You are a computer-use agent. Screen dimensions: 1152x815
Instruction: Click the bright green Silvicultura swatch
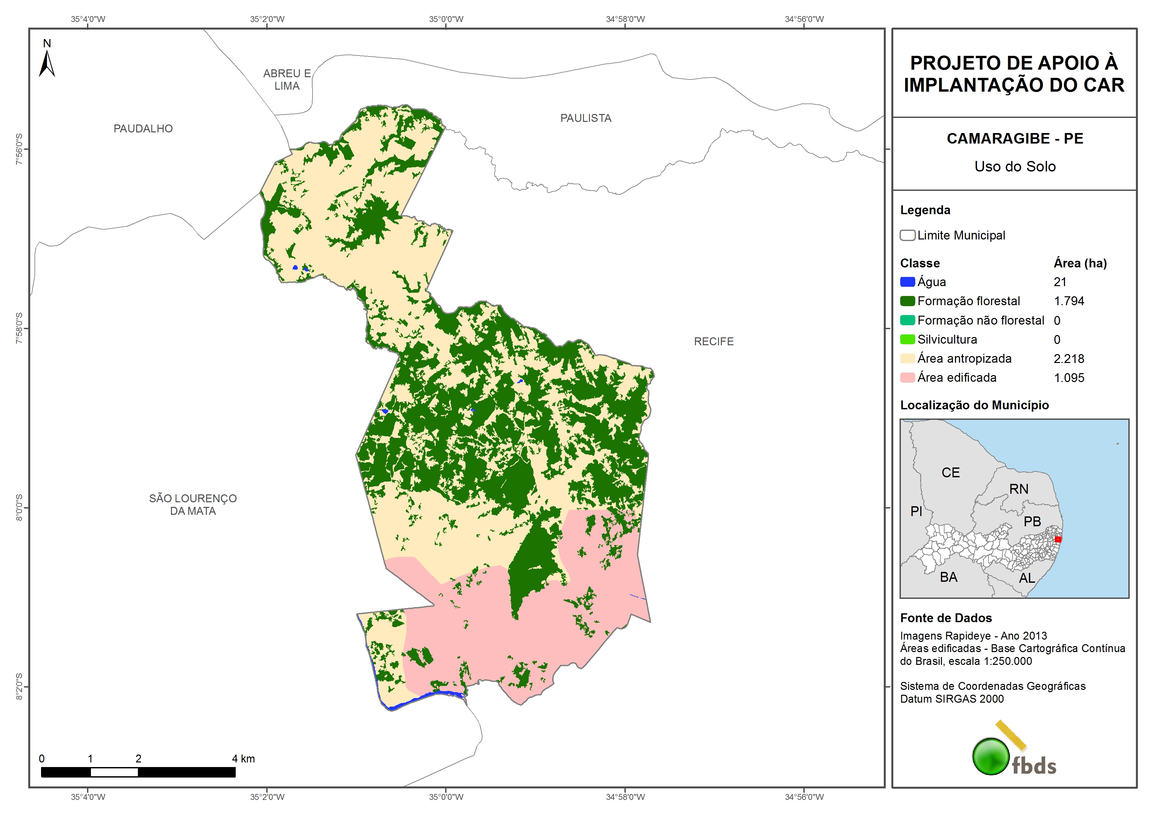click(907, 339)
